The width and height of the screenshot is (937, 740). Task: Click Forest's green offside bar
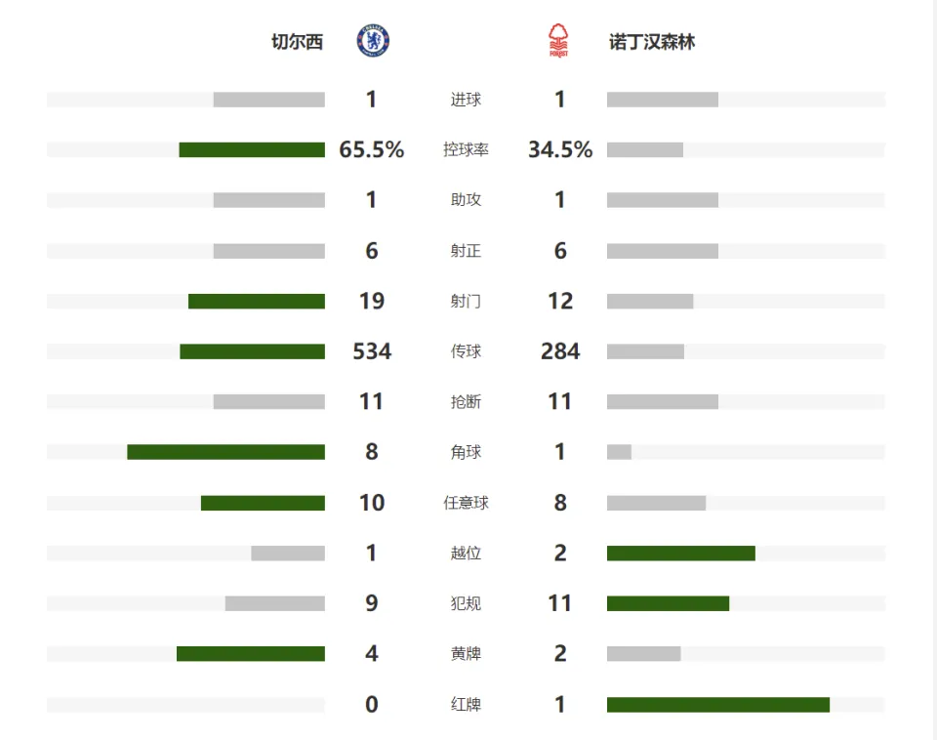(681, 553)
